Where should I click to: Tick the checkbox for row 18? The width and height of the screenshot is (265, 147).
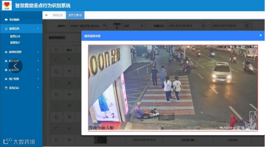(x=56, y=140)
